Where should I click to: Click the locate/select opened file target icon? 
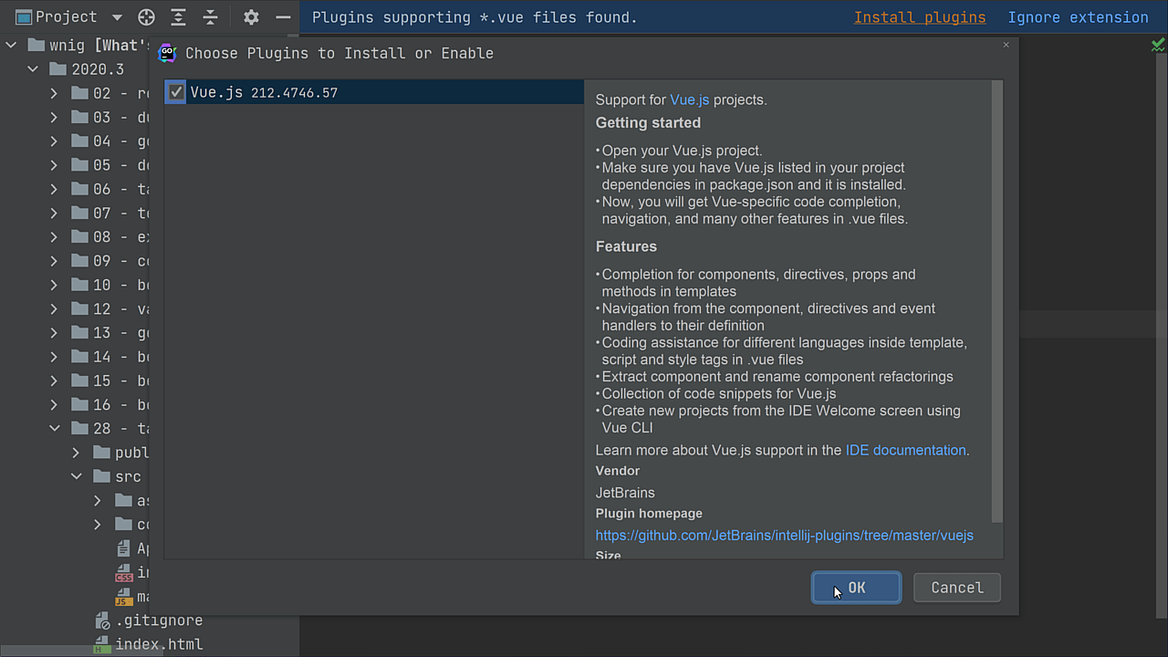click(146, 17)
